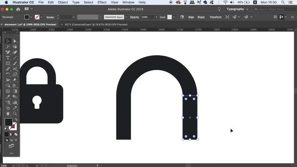Click the Transform button

click(x=215, y=17)
